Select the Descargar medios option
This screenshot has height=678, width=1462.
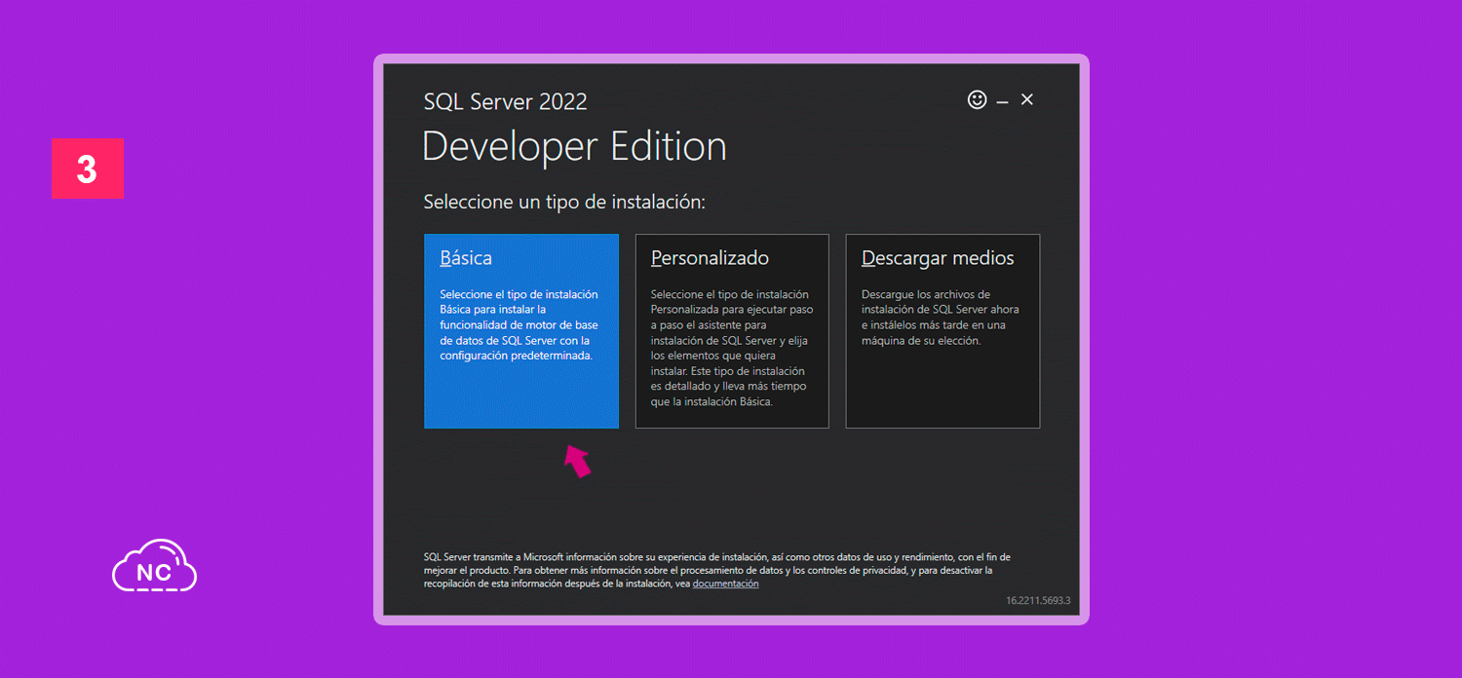coord(943,331)
